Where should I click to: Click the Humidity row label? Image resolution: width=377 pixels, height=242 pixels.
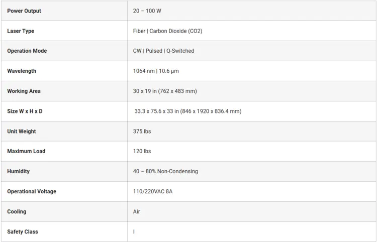click(18, 171)
